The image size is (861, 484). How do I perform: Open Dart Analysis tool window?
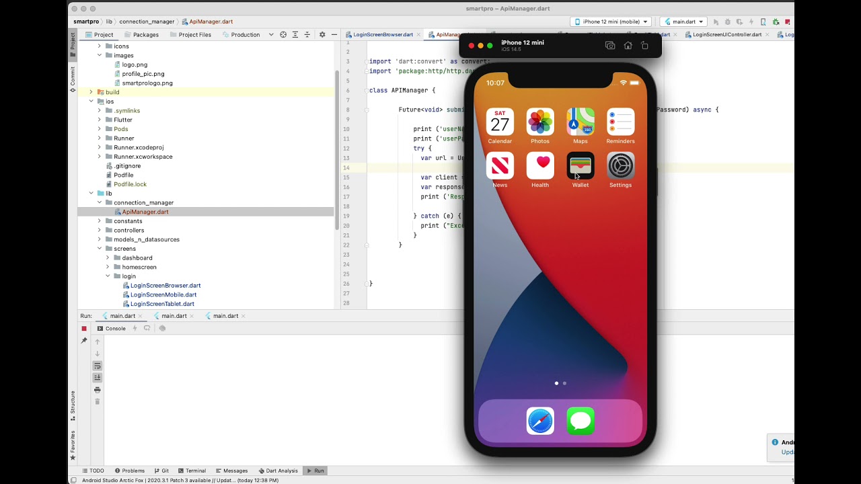point(278,471)
